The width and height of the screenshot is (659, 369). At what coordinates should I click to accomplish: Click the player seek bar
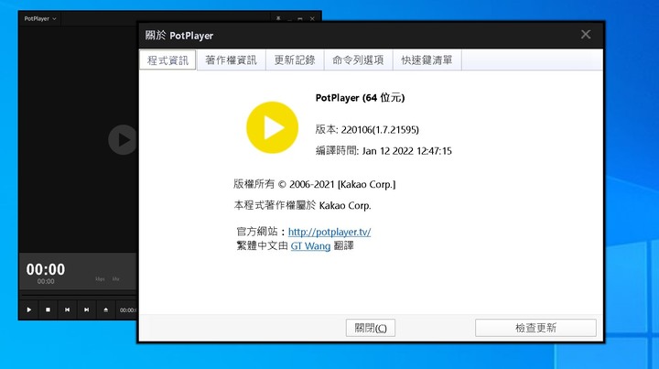point(79,293)
